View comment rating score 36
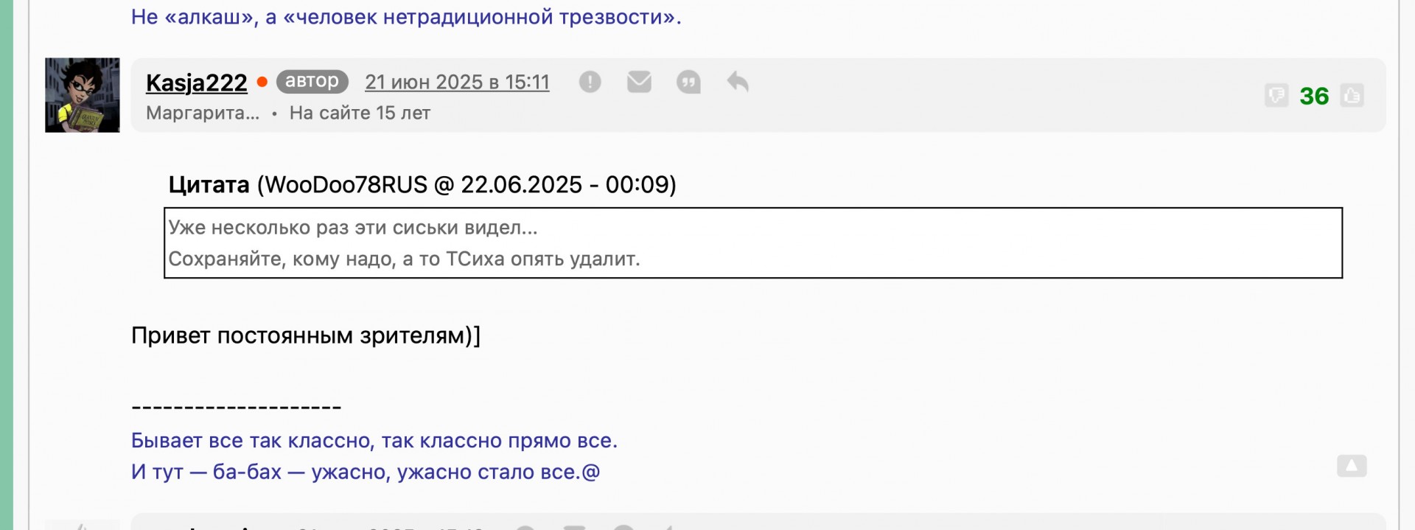The width and height of the screenshot is (1415, 530). [1314, 96]
